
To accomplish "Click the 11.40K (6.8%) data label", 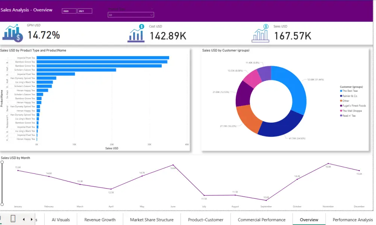I will tap(253, 63).
